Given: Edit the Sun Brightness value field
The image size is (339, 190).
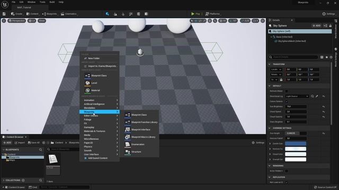Looking at the screenshot, I should tap(296, 107).
